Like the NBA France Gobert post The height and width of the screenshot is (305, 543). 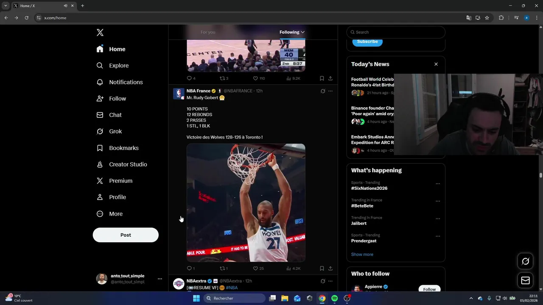(x=255, y=268)
